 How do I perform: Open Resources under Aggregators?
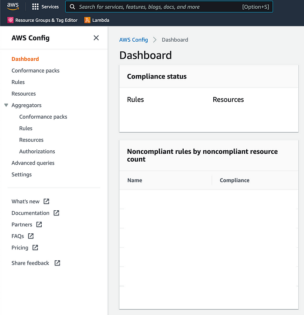coord(31,140)
